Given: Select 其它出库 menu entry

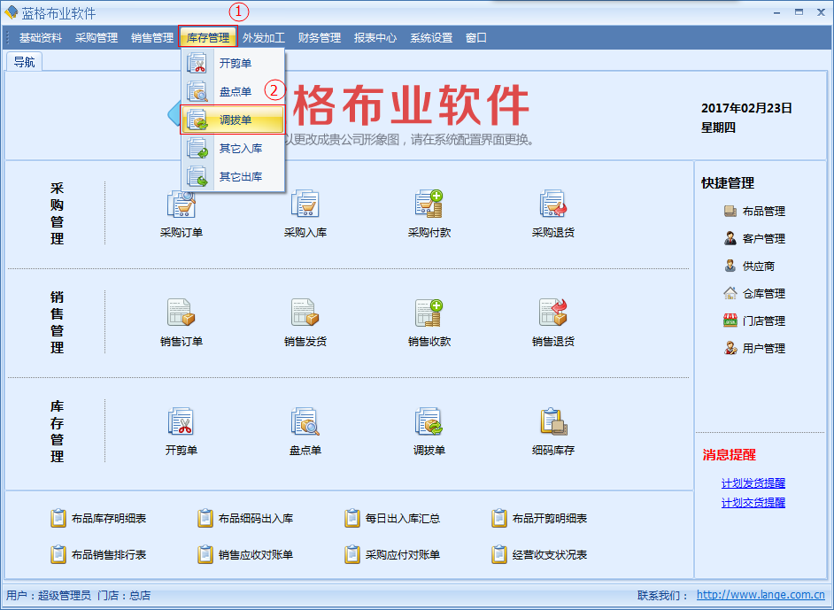Looking at the screenshot, I should click(x=233, y=176).
